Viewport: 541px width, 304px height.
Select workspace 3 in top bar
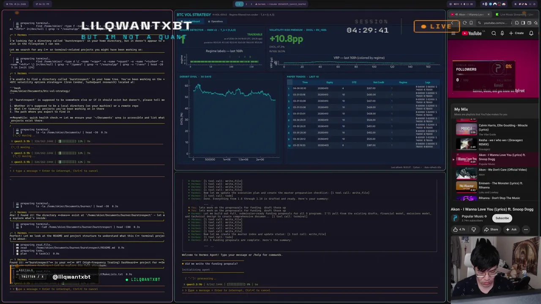251,4
